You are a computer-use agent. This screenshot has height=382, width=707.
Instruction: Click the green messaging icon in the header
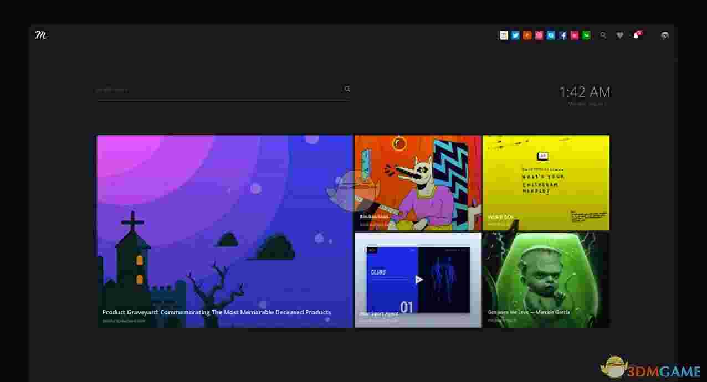point(586,35)
